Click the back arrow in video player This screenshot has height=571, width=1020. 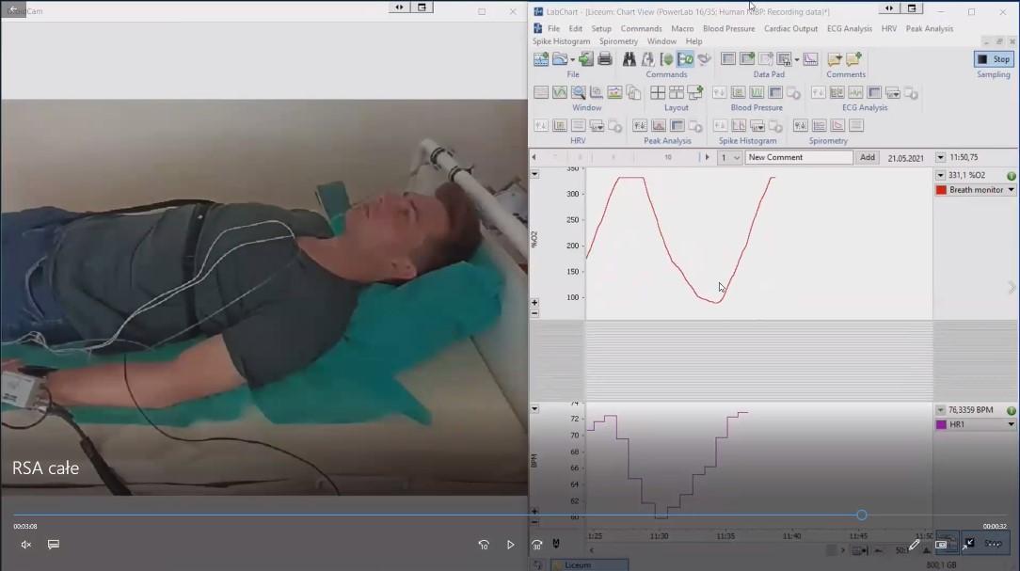pos(13,9)
